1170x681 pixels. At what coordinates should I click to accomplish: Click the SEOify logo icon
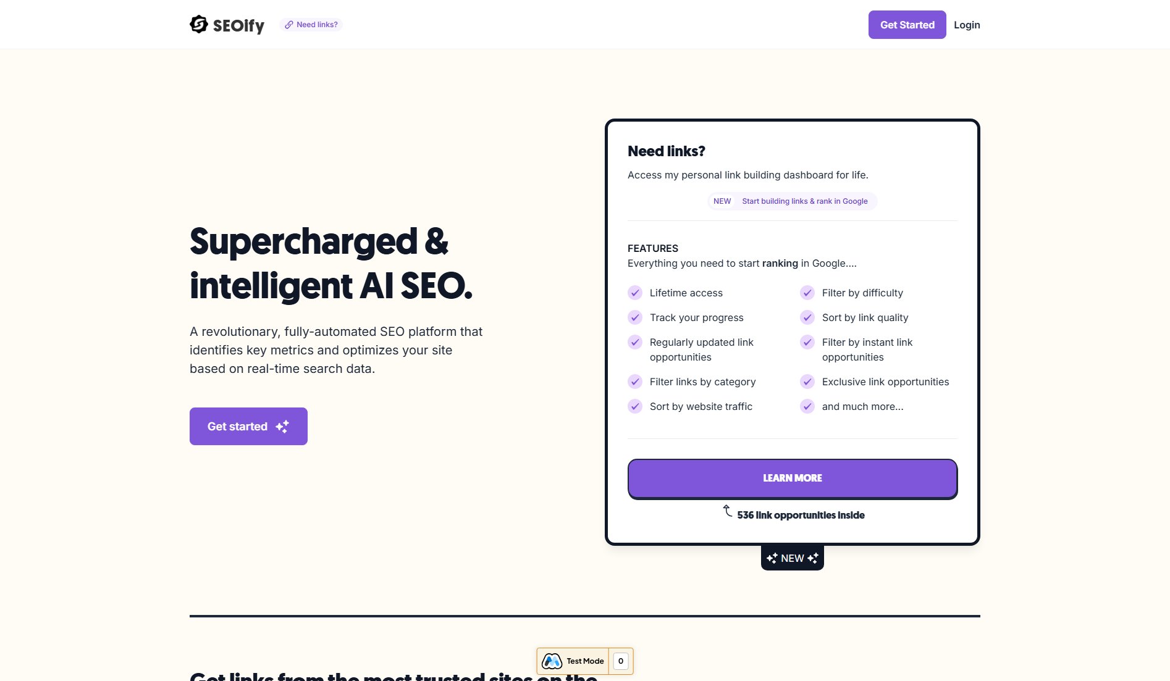point(198,24)
